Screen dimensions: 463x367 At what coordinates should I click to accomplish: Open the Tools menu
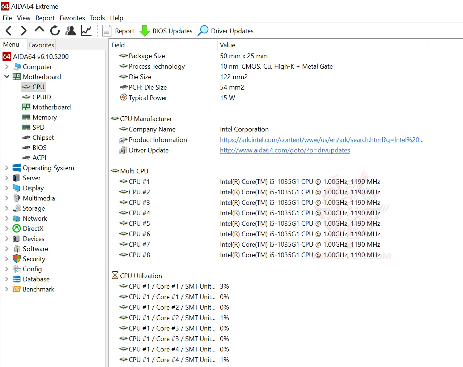click(x=97, y=18)
